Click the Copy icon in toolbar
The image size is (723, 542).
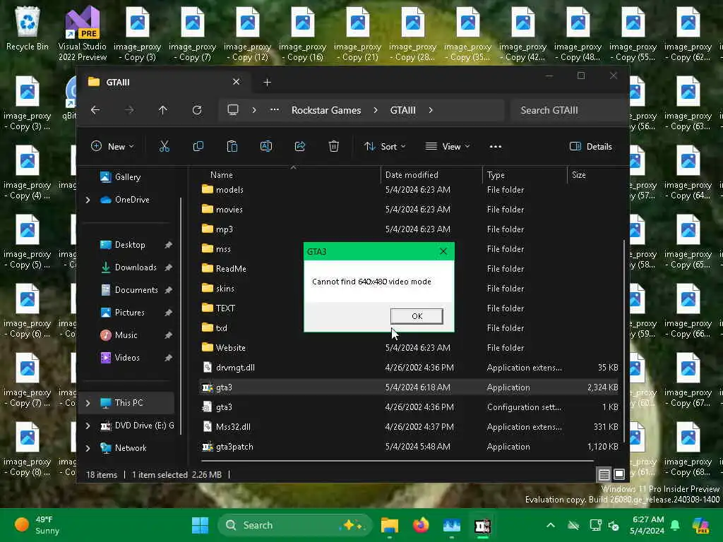coord(198,147)
